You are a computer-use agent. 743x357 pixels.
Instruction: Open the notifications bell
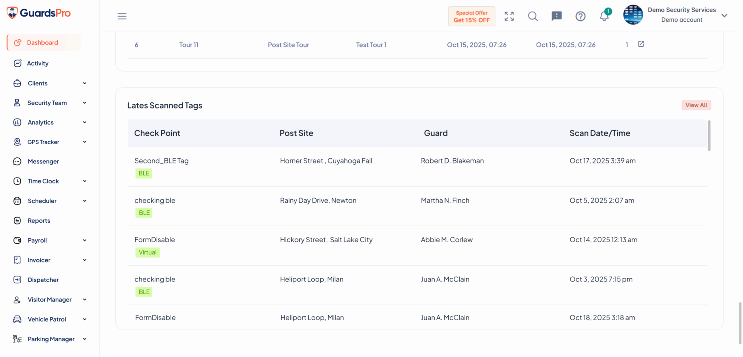(604, 16)
